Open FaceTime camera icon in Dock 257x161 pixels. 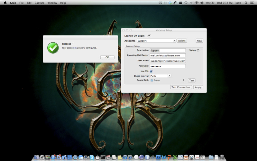pos(86,157)
